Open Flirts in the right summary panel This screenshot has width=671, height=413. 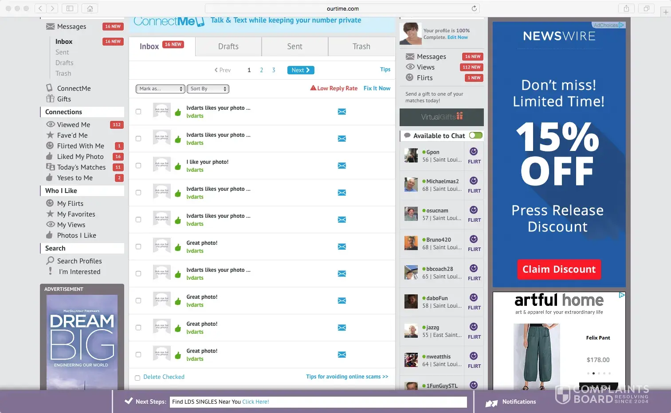425,78
